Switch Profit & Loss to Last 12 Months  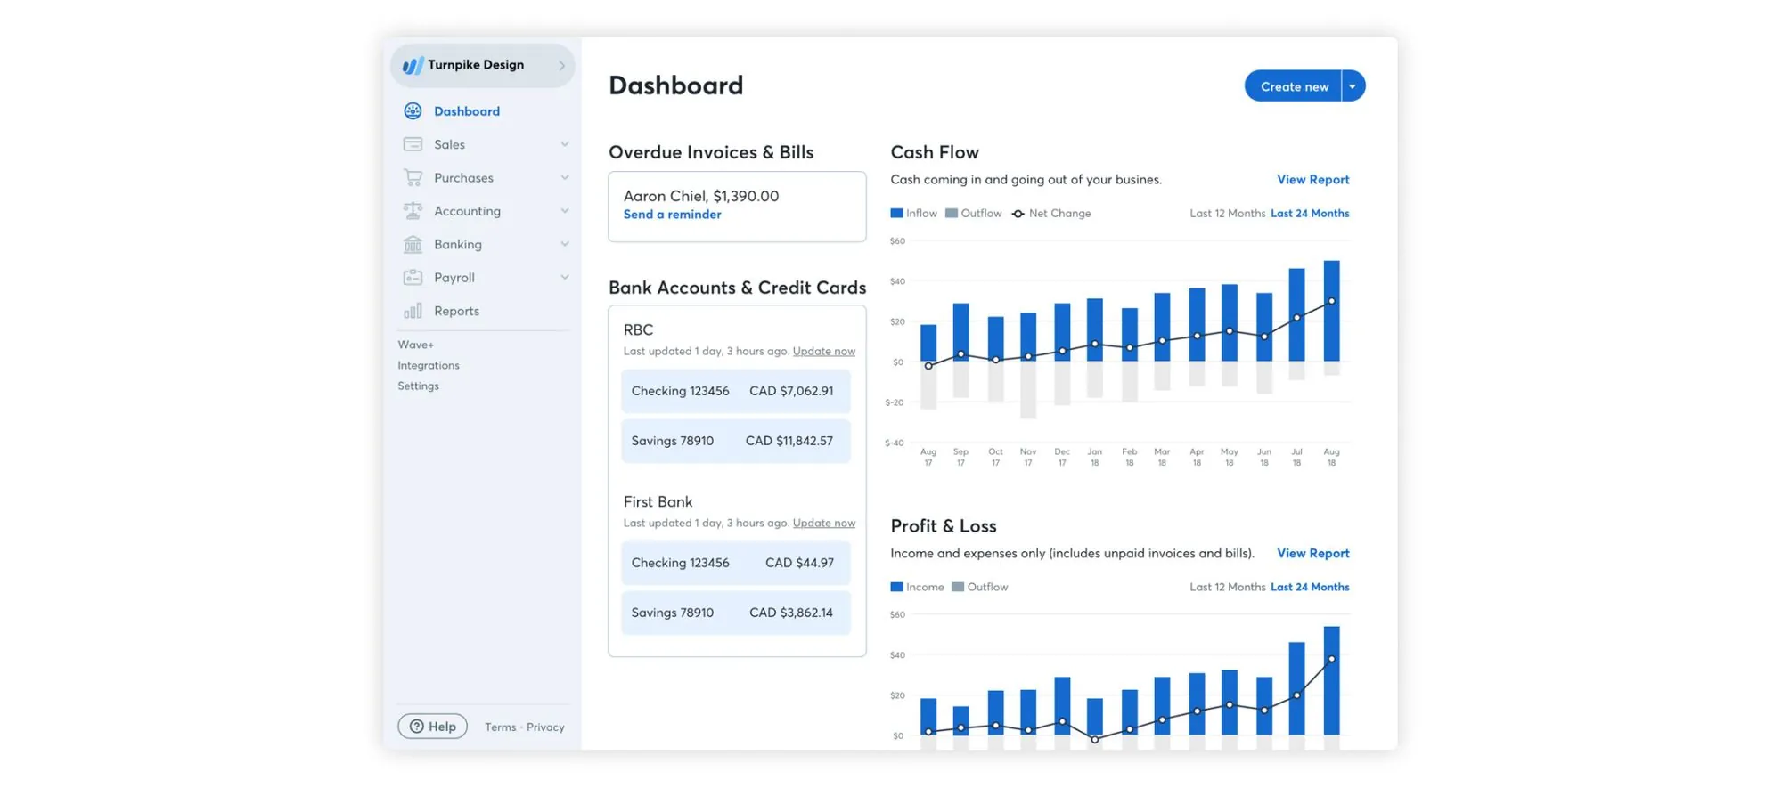click(1227, 588)
